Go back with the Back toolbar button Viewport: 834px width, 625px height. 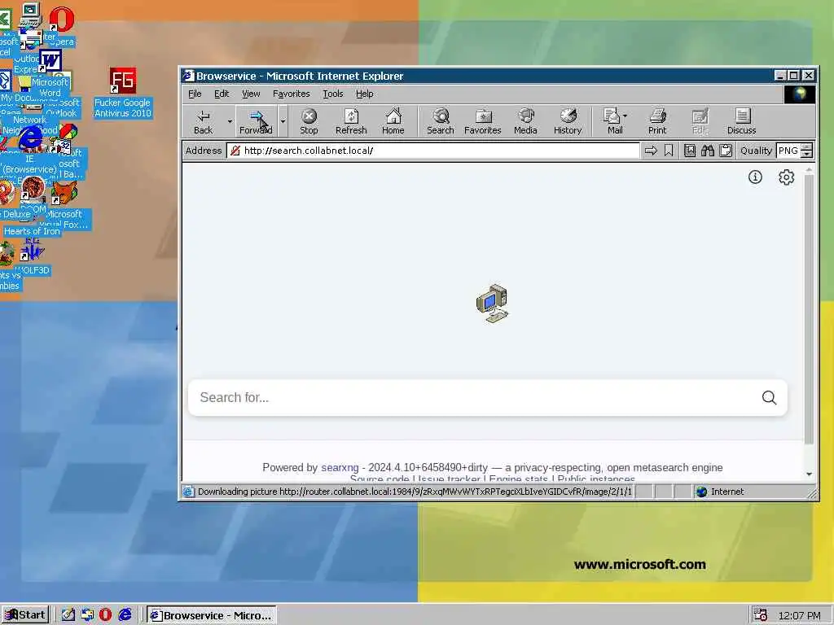[x=203, y=121]
